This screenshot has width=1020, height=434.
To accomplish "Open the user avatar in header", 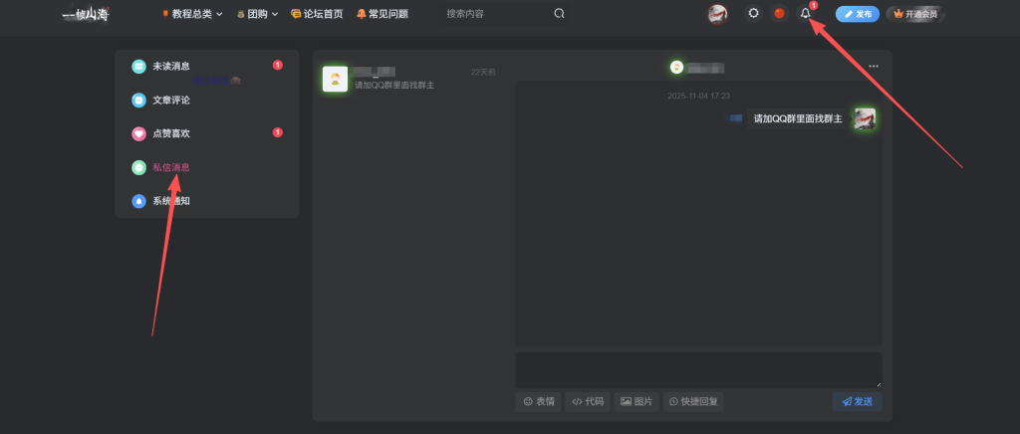I will click(717, 14).
